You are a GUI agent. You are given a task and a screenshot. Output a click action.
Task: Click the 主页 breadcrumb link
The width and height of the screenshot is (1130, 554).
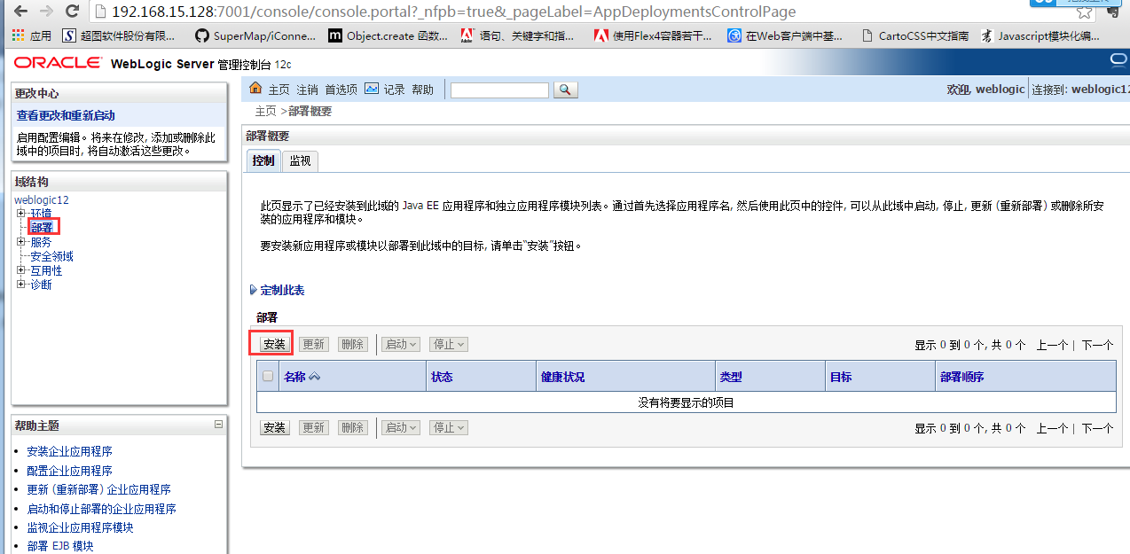(x=266, y=112)
